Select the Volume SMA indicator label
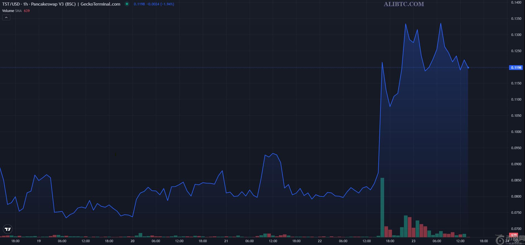Viewport: 525px width, 245px height. coord(12,11)
